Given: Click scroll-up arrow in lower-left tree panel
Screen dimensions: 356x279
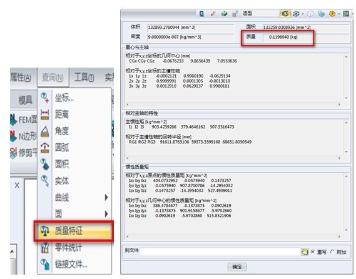Looking at the screenshot, I should coord(13,251).
